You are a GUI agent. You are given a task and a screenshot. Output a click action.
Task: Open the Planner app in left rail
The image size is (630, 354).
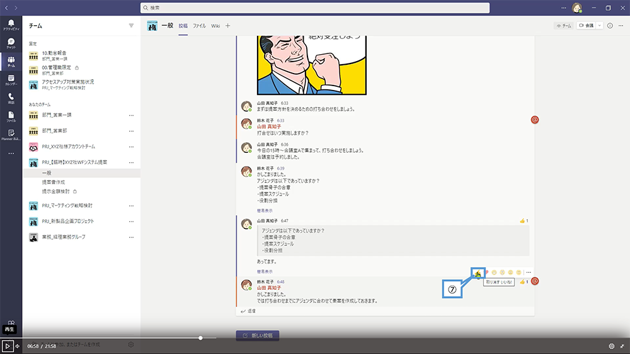11,135
